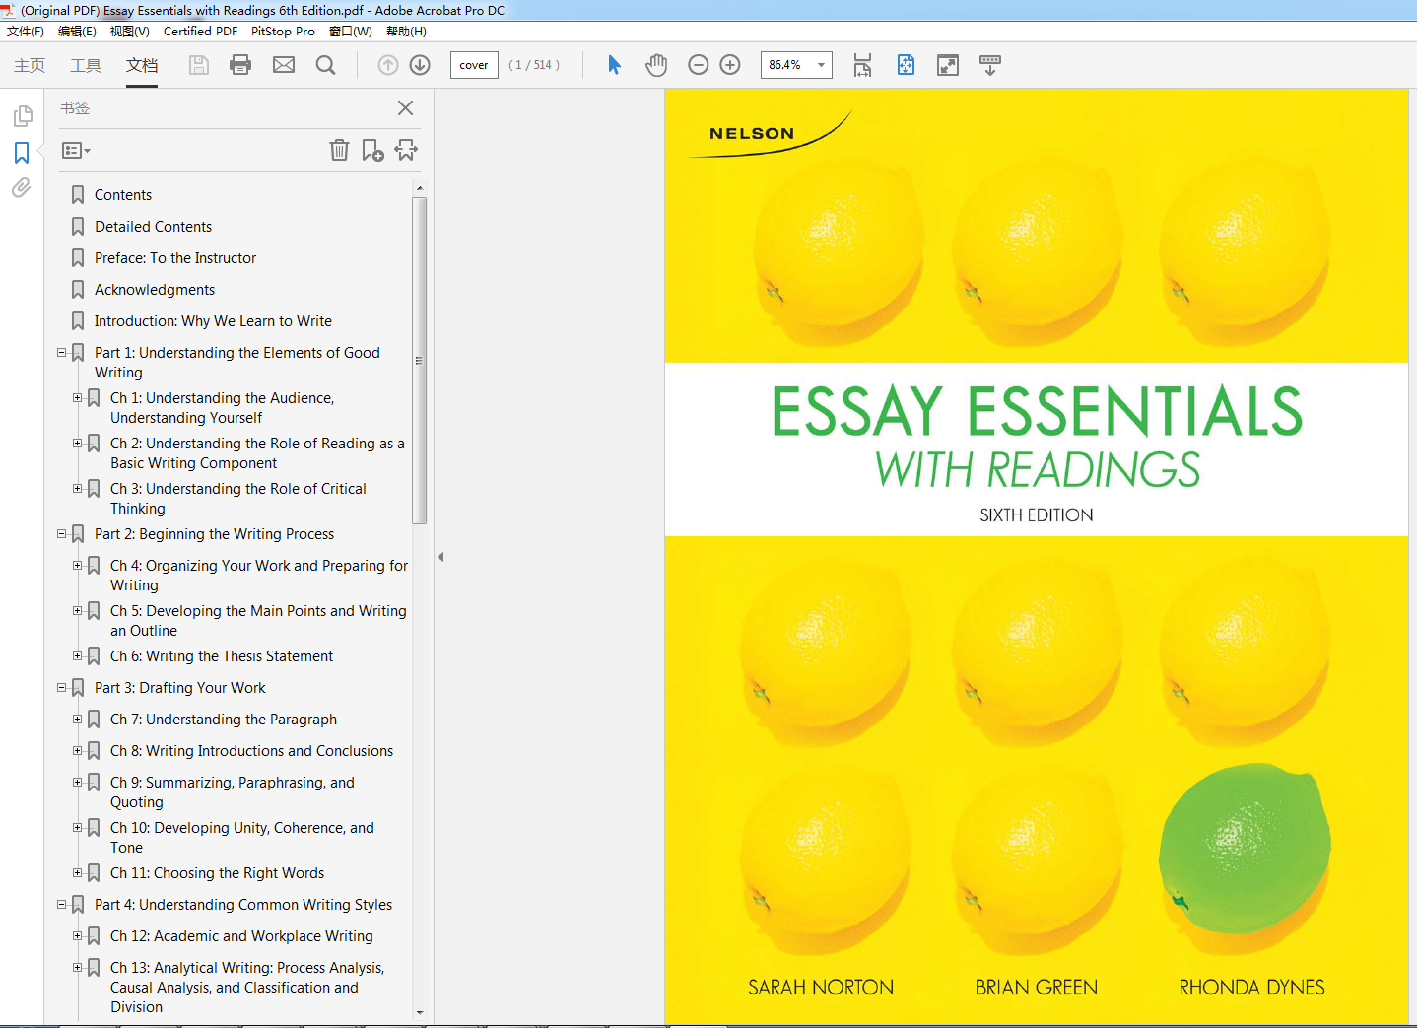Save the document with the floppy icon

pos(199,65)
